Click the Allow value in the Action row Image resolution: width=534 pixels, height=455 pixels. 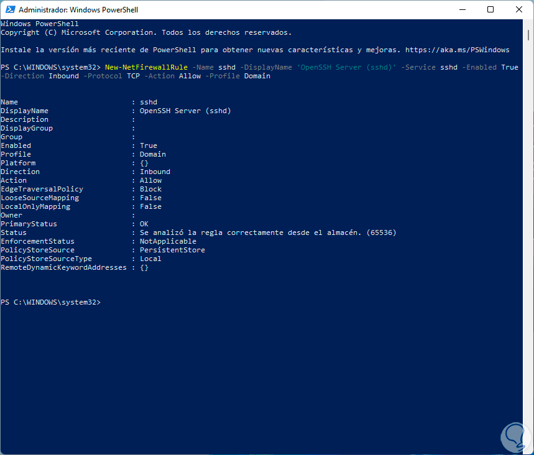pos(150,180)
